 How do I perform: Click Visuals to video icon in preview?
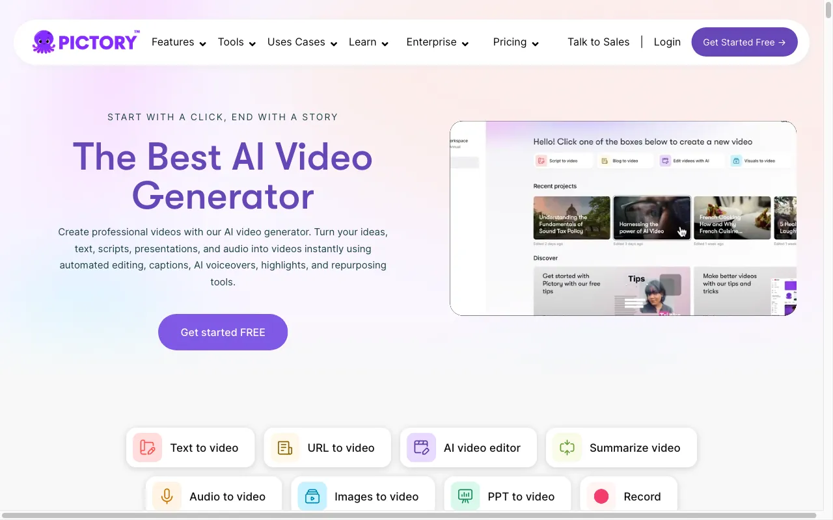tap(735, 161)
